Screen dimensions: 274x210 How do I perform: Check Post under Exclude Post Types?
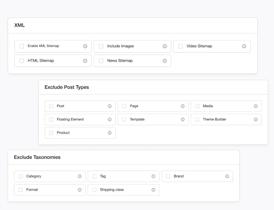(51, 106)
